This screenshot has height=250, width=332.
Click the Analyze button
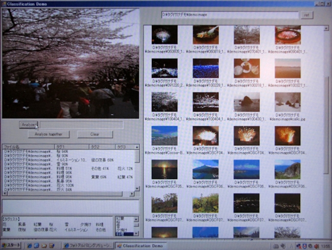click(28, 125)
